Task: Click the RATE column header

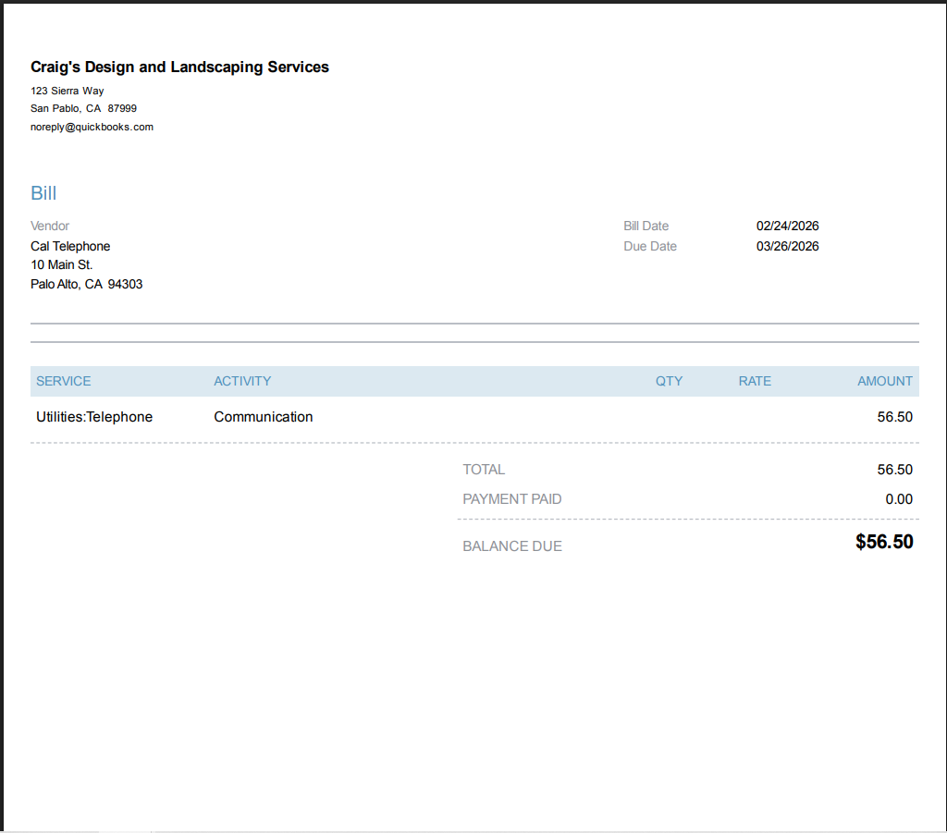Action: click(755, 382)
